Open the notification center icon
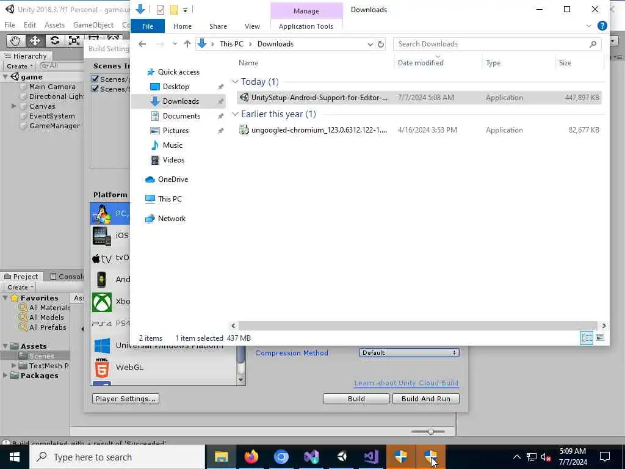Viewport: 625px width, 469px height. point(605,457)
